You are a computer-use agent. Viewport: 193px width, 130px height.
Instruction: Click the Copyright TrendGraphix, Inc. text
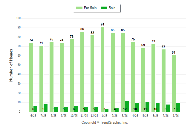(105, 123)
